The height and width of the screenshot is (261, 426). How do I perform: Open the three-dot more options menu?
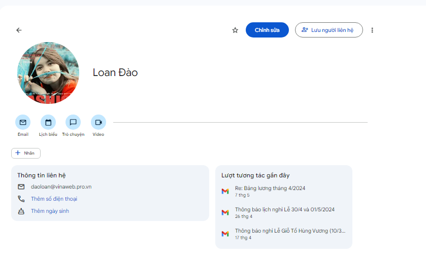coord(372,30)
